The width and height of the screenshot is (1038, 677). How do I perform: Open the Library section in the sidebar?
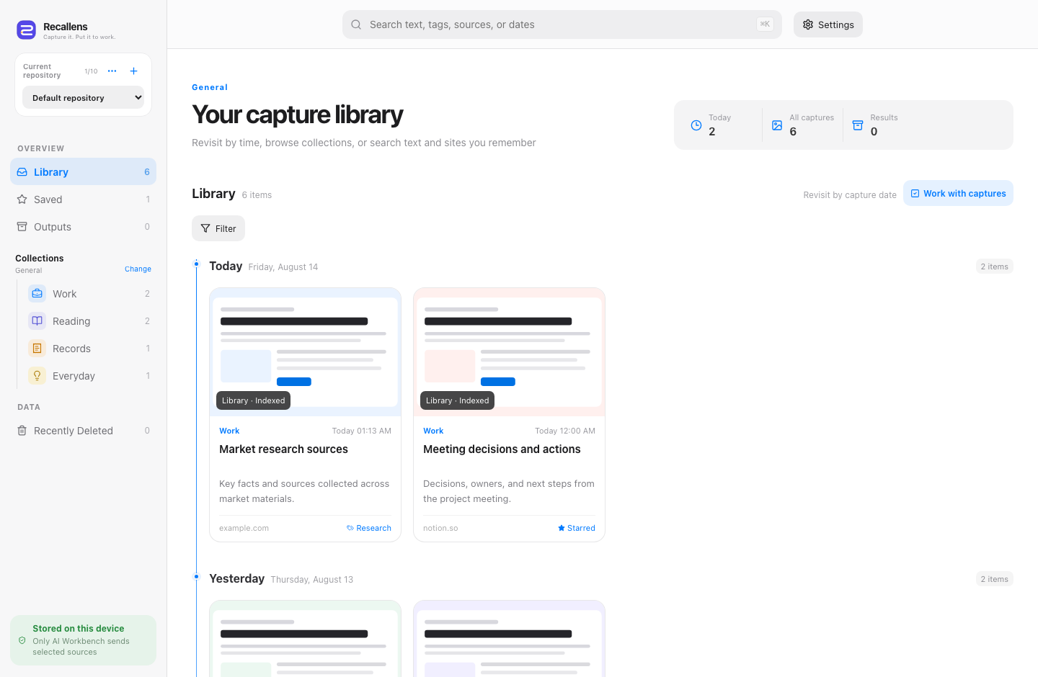click(x=83, y=171)
